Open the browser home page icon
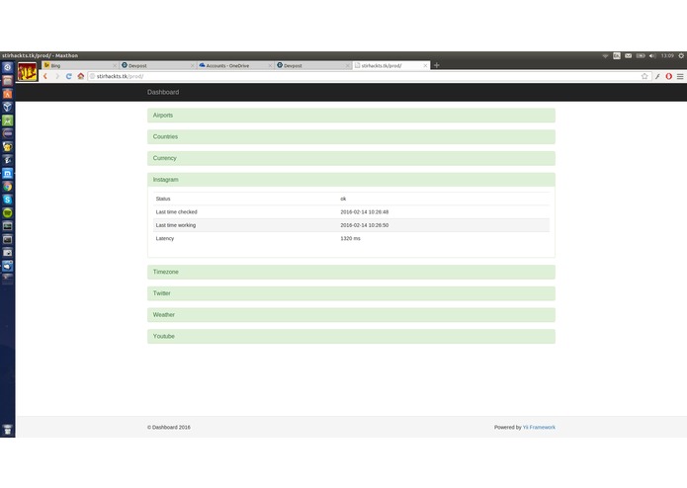Viewport: 687px width, 488px height. click(81, 76)
